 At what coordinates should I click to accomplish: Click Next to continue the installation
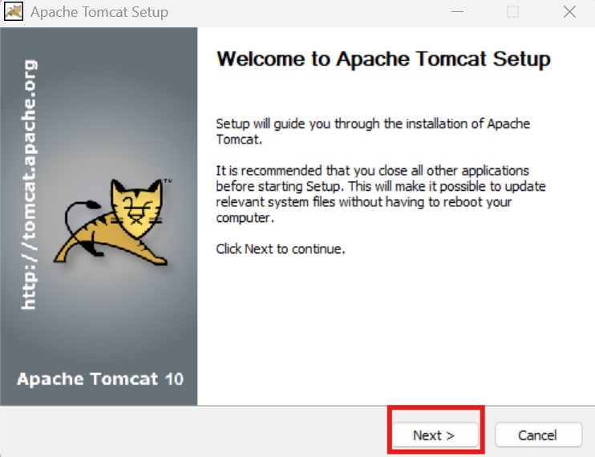(435, 435)
